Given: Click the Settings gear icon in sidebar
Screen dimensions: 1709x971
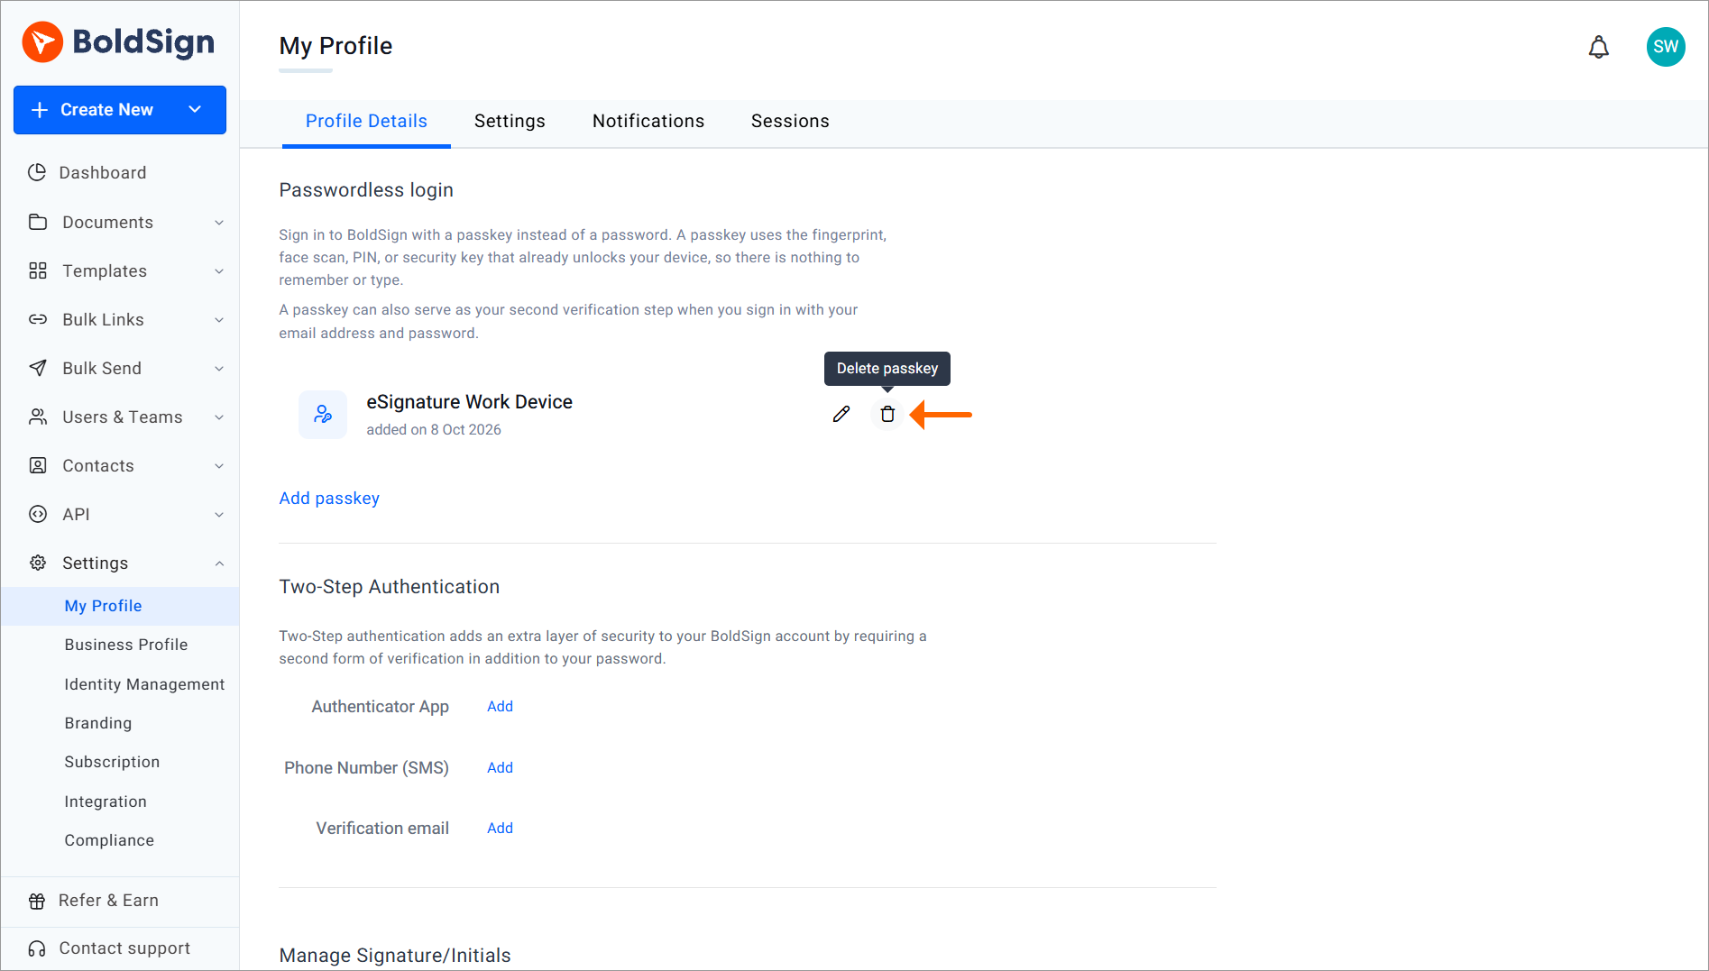Looking at the screenshot, I should (x=38, y=563).
